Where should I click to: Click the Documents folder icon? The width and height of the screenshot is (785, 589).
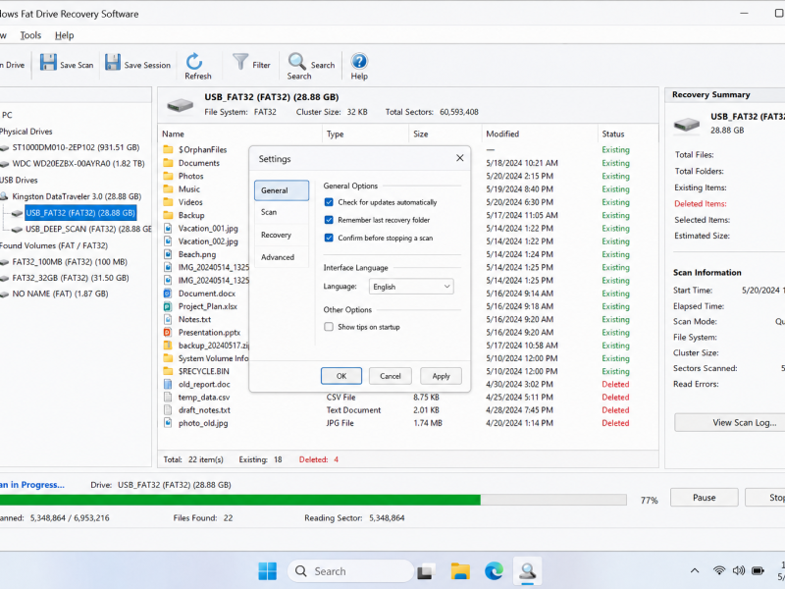(x=168, y=163)
